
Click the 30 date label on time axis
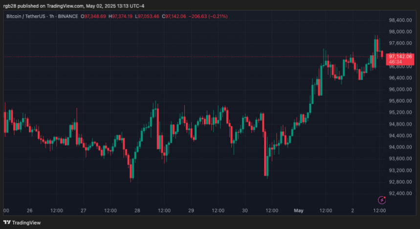click(x=245, y=210)
